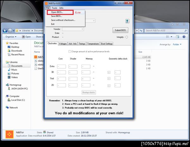Click the refresh icon beside the address bar
190x147 pixels.
(x=141, y=31)
